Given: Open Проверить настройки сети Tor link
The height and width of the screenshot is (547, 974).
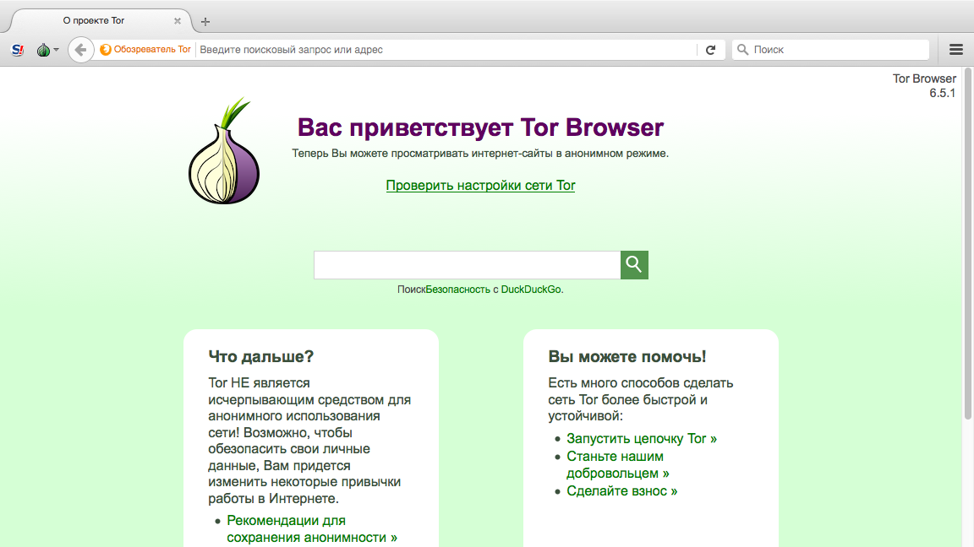Looking at the screenshot, I should 480,186.
